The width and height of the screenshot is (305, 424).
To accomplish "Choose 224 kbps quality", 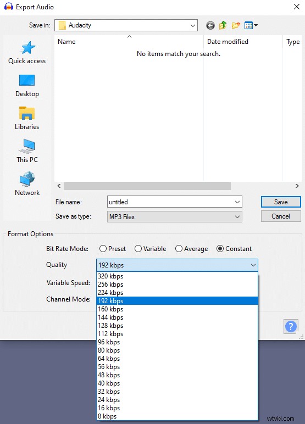I will pos(177,293).
